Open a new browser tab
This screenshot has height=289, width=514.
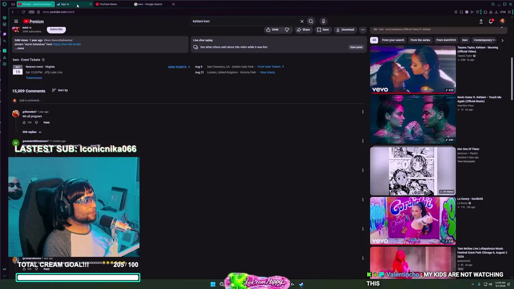point(173,4)
